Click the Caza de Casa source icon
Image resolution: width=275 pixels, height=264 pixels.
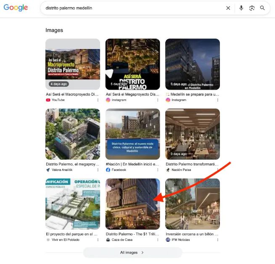pyautogui.click(x=108, y=240)
